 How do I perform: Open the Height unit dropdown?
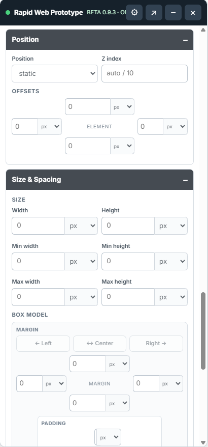[171, 226]
